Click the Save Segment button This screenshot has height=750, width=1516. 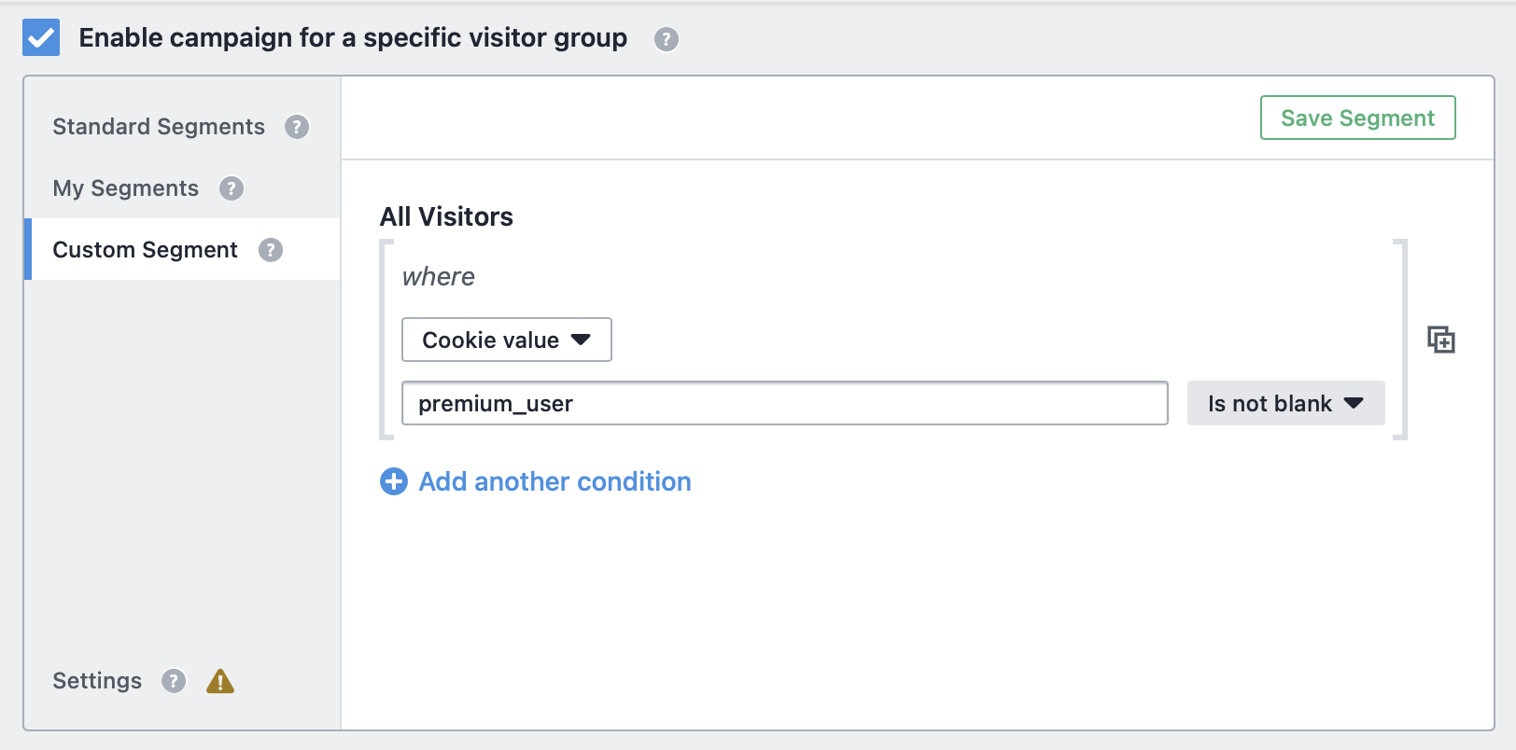click(x=1357, y=118)
